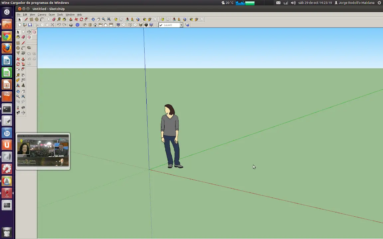Image resolution: width=383 pixels, height=239 pixels.
Task: Pick the Protractor tool
Action: (18, 80)
